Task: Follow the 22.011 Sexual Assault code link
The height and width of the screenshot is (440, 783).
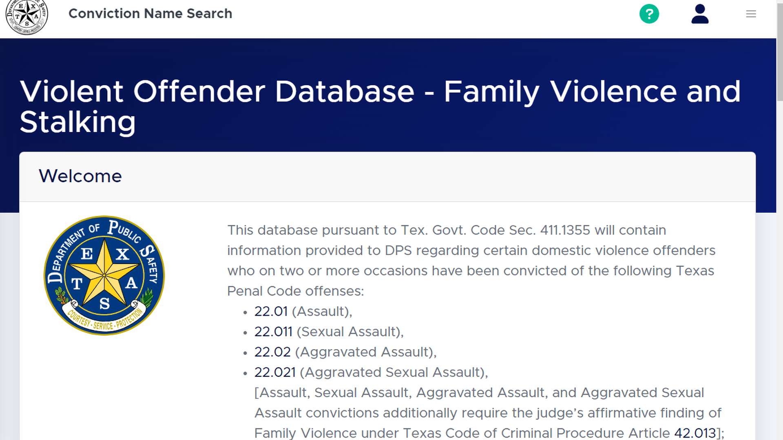Action: [273, 332]
